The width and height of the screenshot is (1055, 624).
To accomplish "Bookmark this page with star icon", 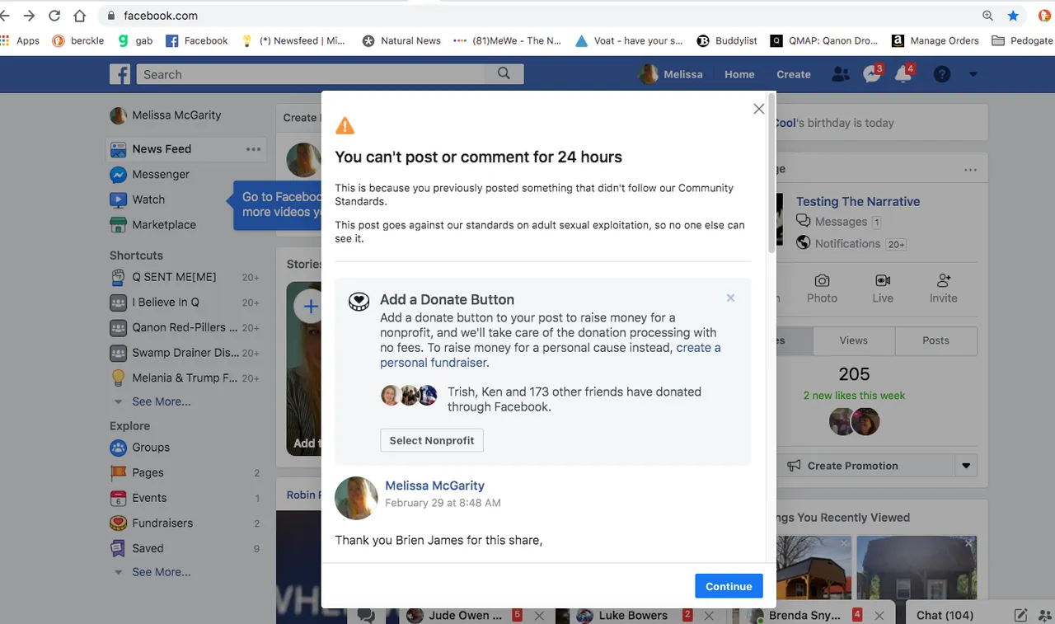I will [1013, 16].
